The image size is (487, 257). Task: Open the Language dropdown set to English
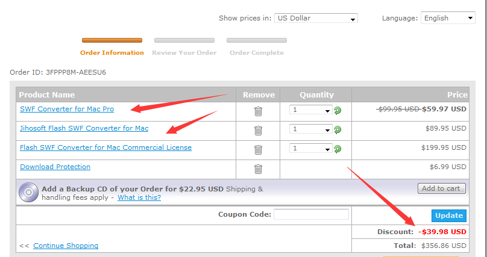448,18
